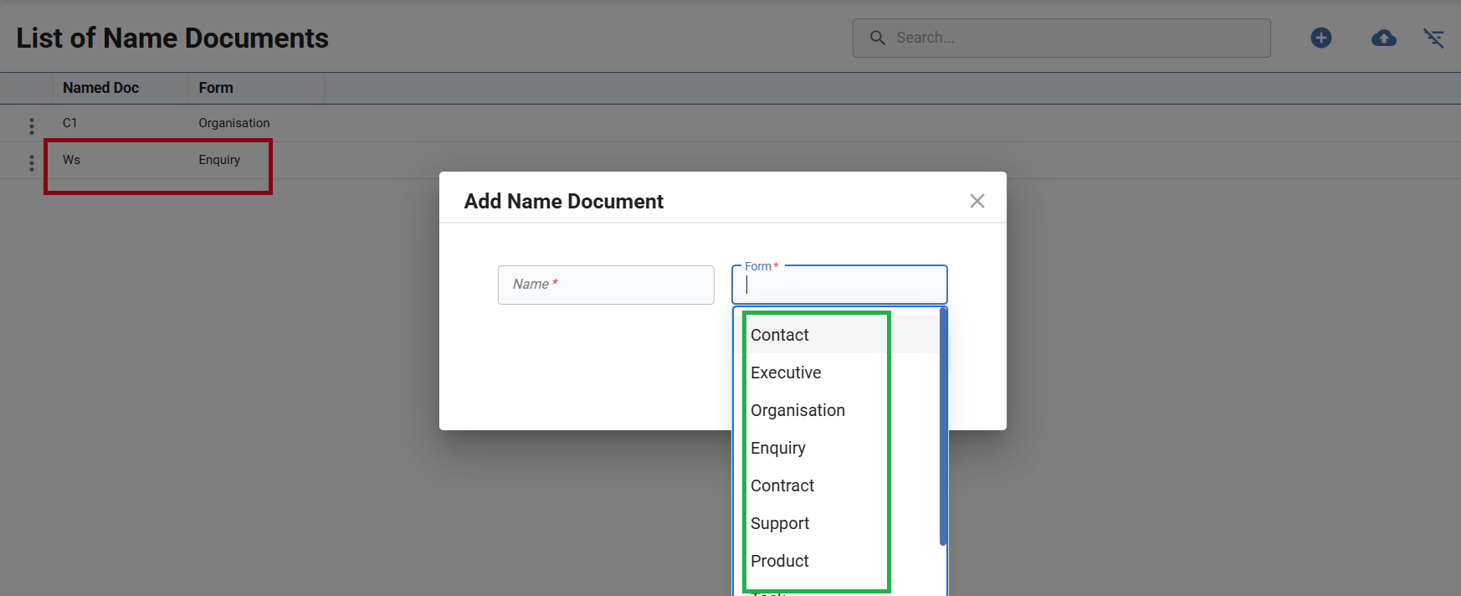
Task: Click the Enquiry form cell in table
Action: pos(219,160)
